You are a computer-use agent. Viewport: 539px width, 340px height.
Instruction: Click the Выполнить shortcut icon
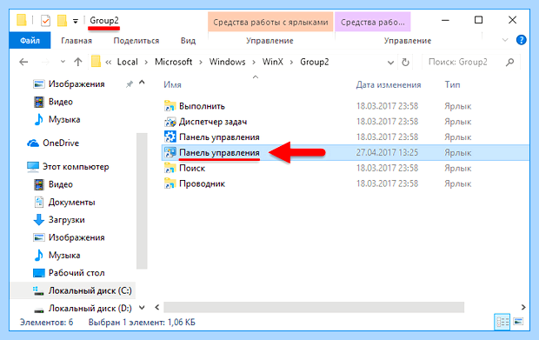[170, 106]
